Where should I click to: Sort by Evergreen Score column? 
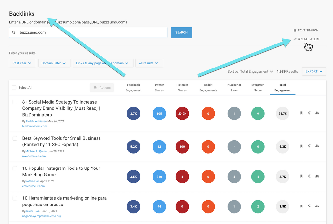coord(258,88)
